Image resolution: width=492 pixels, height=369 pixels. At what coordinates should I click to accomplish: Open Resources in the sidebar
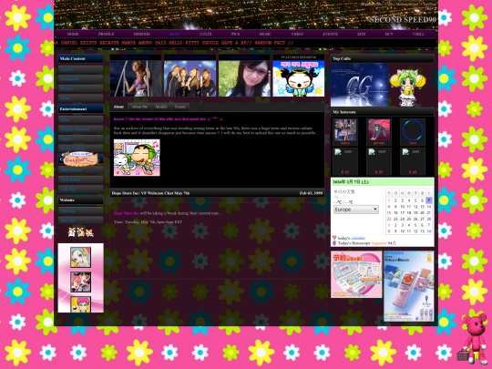pyautogui.click(x=81, y=79)
